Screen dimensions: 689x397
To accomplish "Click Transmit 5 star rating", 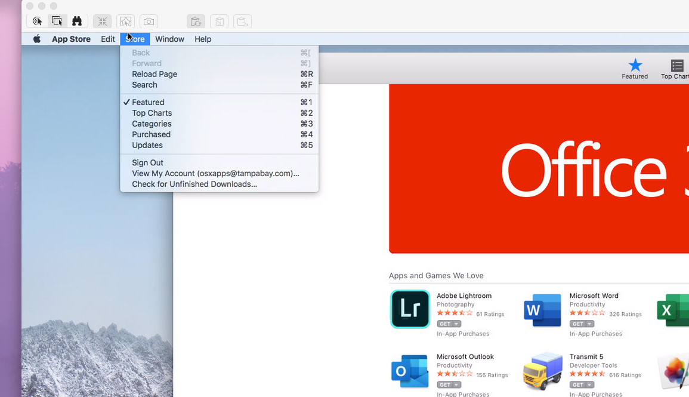I will 588,374.
